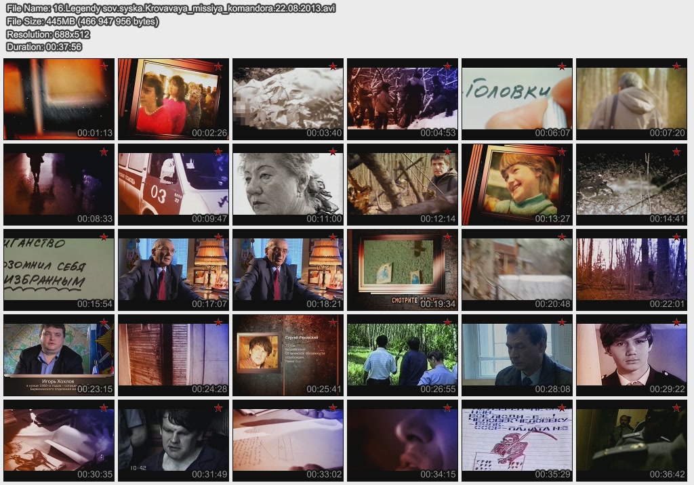Viewport: 694px width, 485px height.
Task: Click the red star on the 00:15:54 thumbnail
Action: pos(104,237)
